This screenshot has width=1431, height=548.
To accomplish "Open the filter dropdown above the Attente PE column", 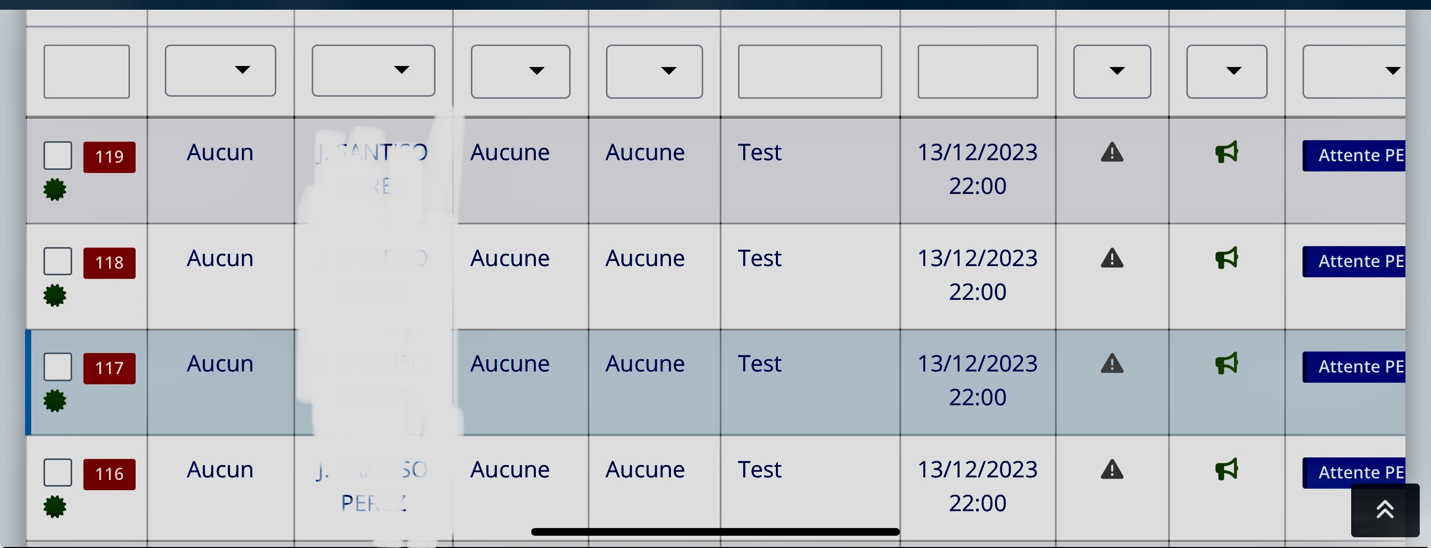I will point(1354,72).
